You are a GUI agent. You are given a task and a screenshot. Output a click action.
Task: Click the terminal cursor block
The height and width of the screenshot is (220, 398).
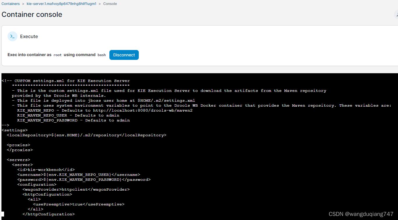pyautogui.click(x=3, y=214)
